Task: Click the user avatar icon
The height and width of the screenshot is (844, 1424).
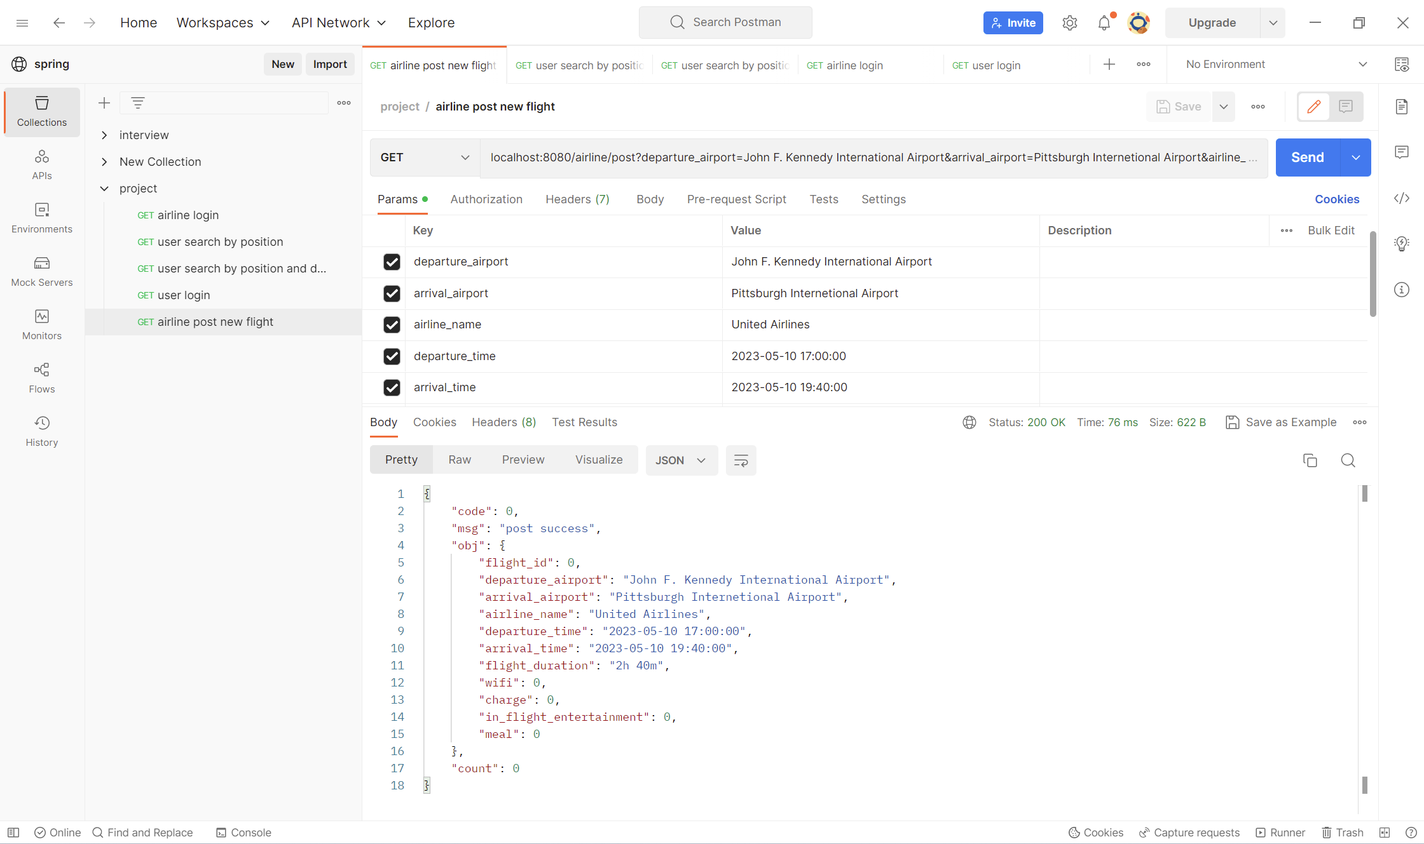Action: click(1139, 23)
